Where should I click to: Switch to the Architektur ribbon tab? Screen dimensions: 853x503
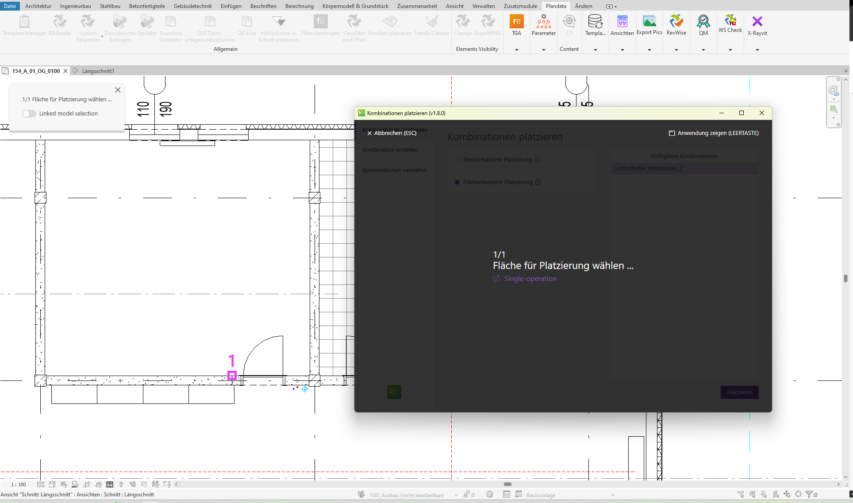[x=38, y=6]
